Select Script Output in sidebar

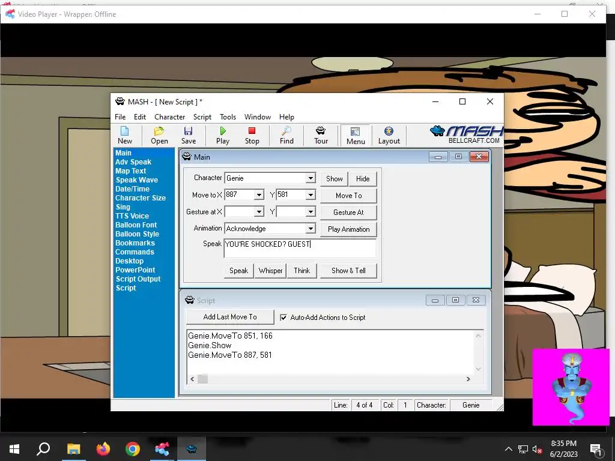click(x=138, y=279)
